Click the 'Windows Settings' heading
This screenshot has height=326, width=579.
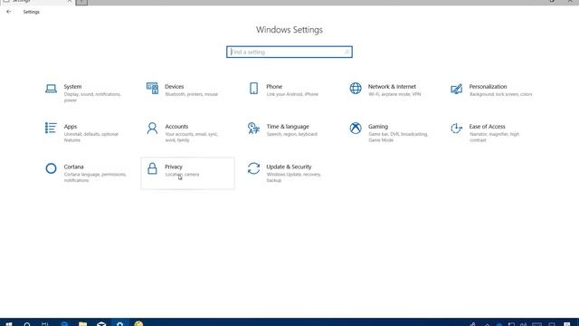click(289, 30)
